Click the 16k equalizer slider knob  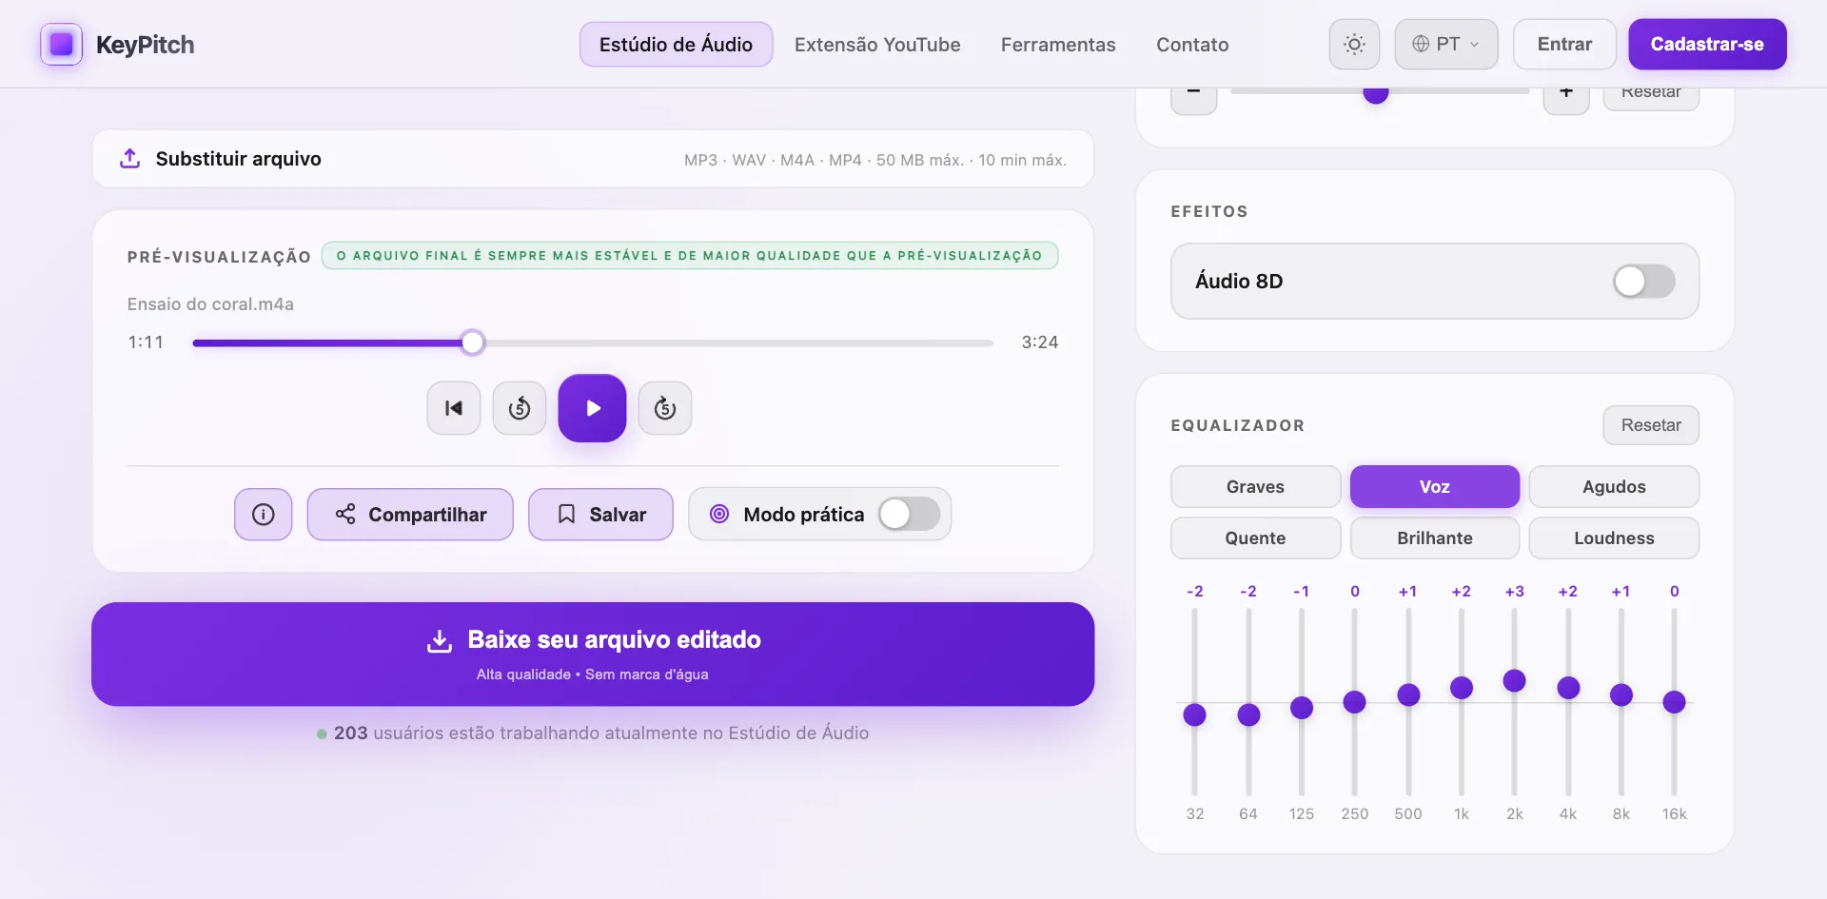[1674, 702]
